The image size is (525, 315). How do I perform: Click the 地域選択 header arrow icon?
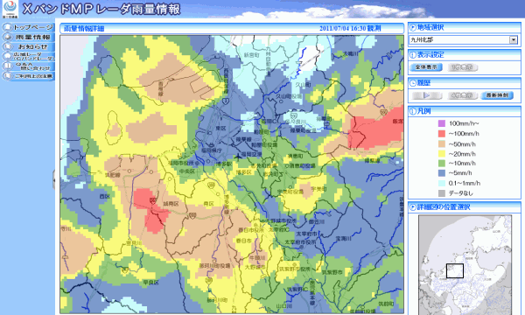click(413, 28)
